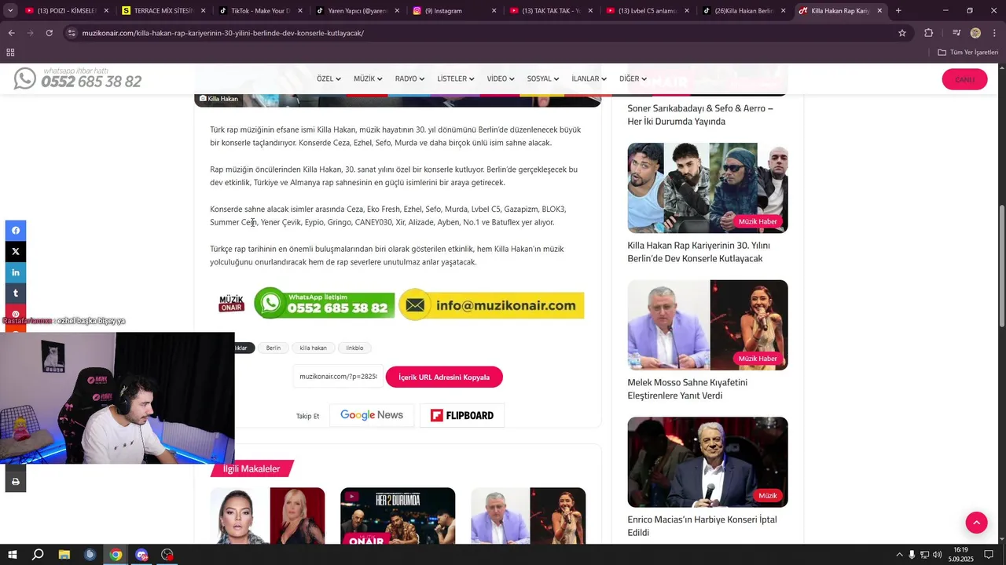Click the Berlin tag
Image resolution: width=1006 pixels, height=565 pixels.
pos(273,348)
